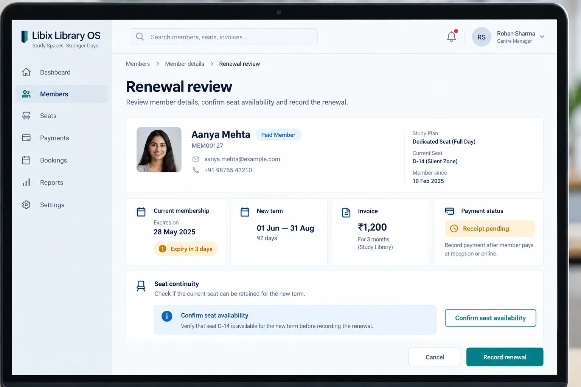Click the blue info icon in banner
Viewport: 581px width, 387px height.
(x=167, y=316)
